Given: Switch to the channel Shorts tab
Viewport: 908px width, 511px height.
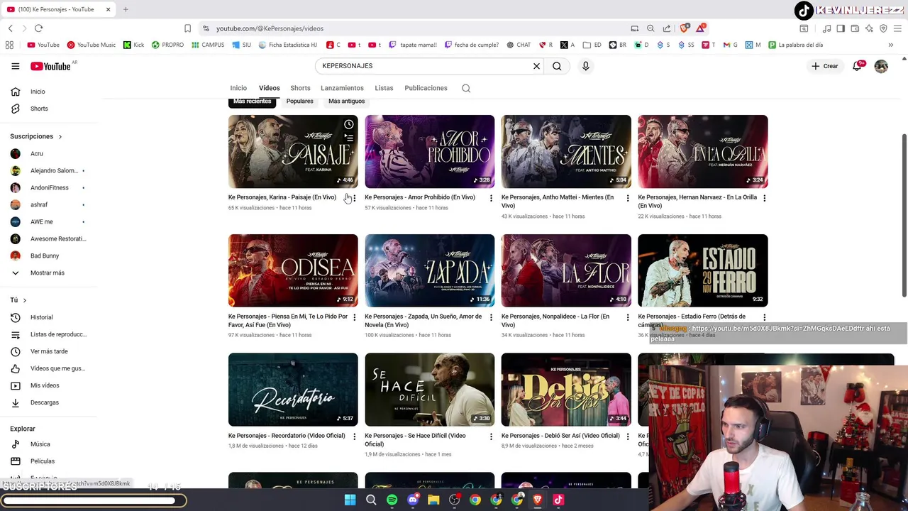Looking at the screenshot, I should pos(300,88).
